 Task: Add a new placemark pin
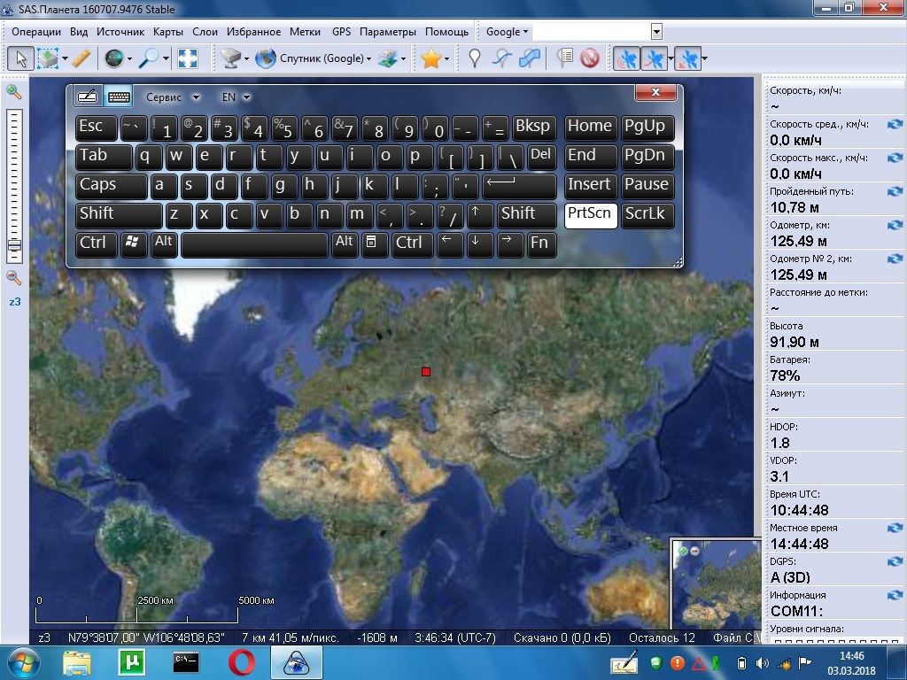pos(475,58)
